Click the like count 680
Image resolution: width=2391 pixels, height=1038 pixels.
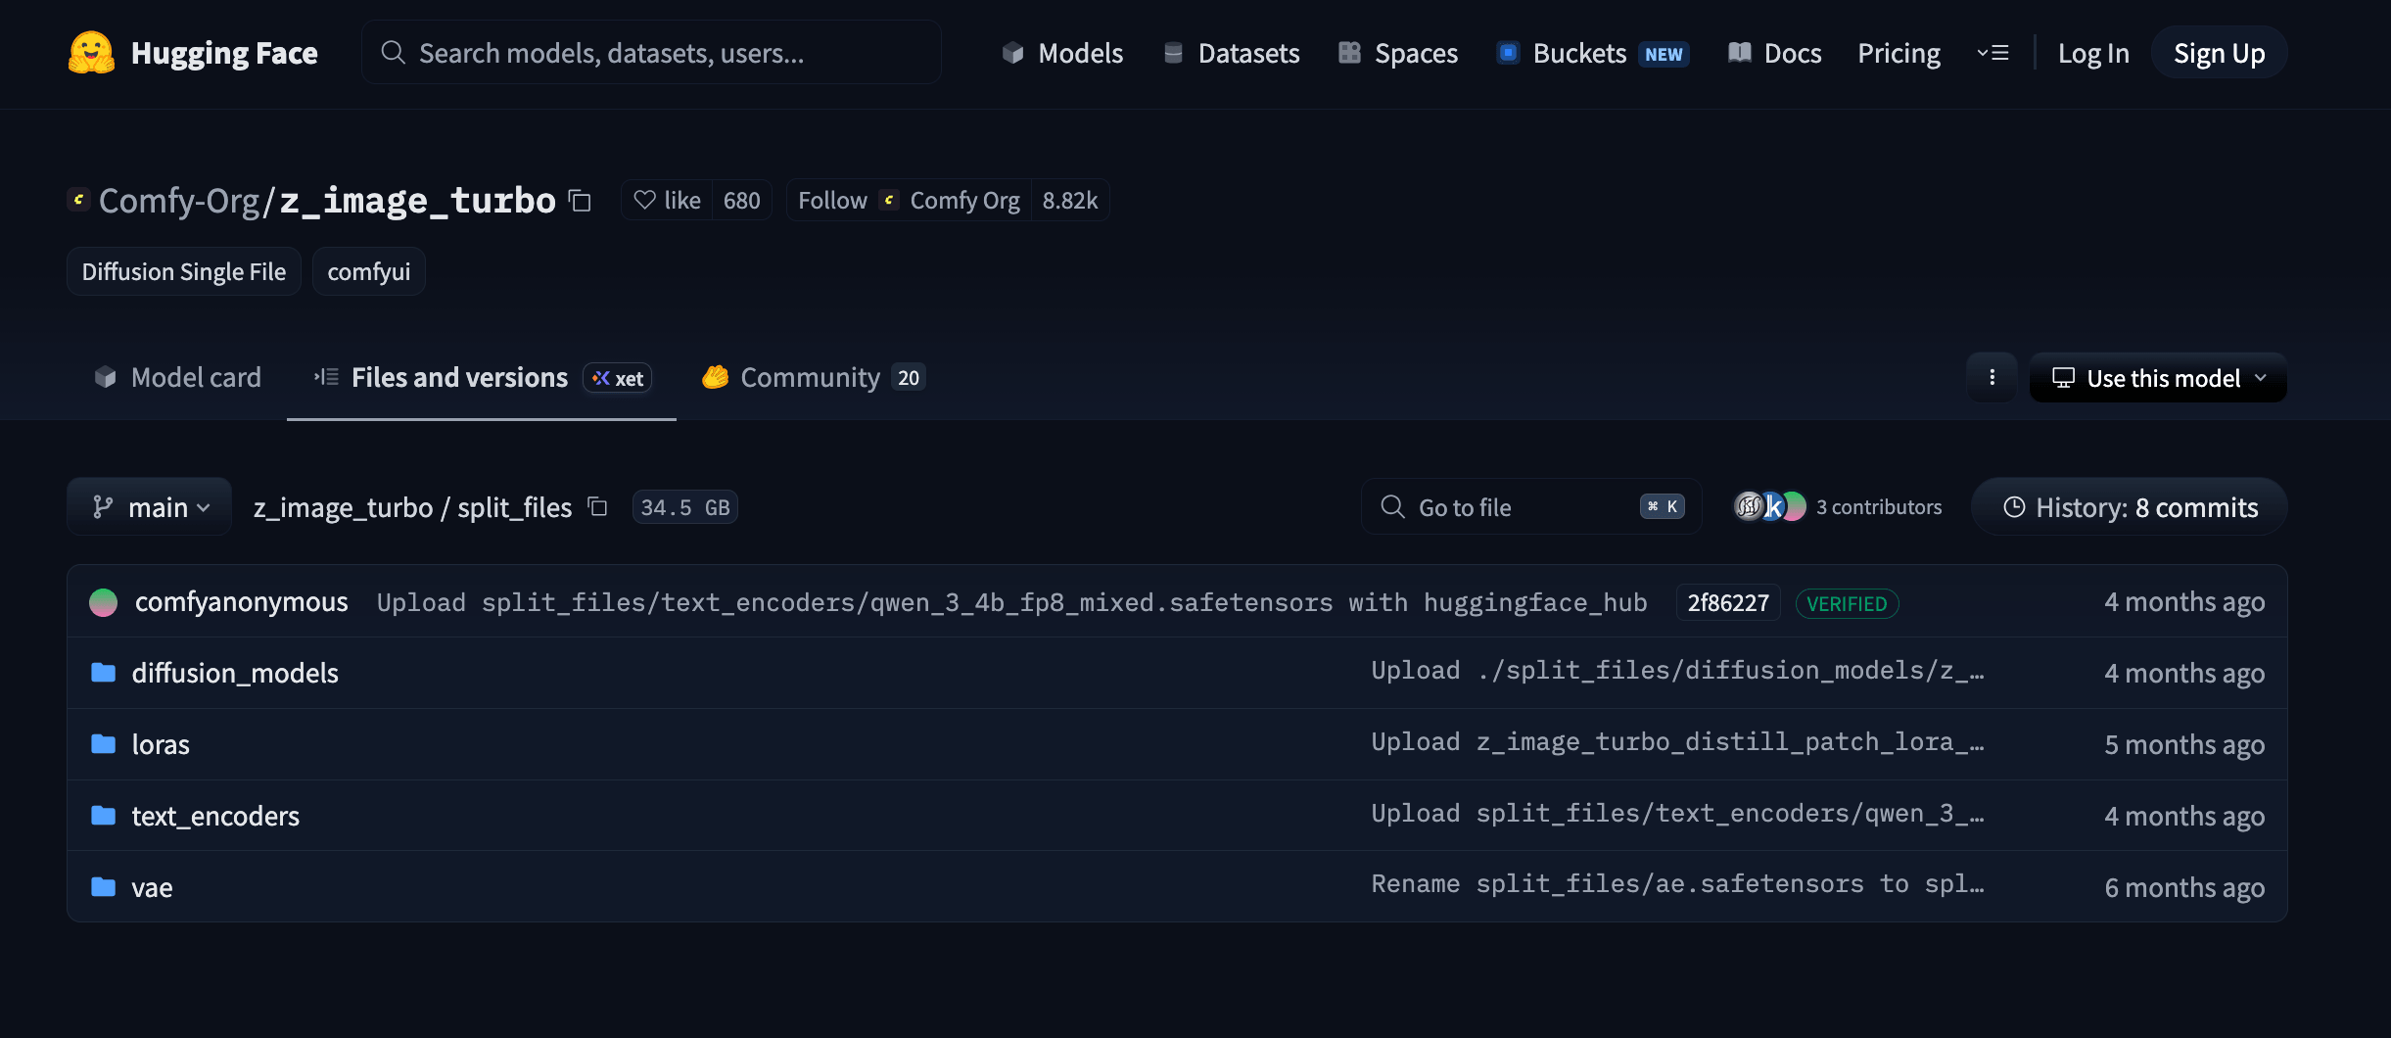741,200
